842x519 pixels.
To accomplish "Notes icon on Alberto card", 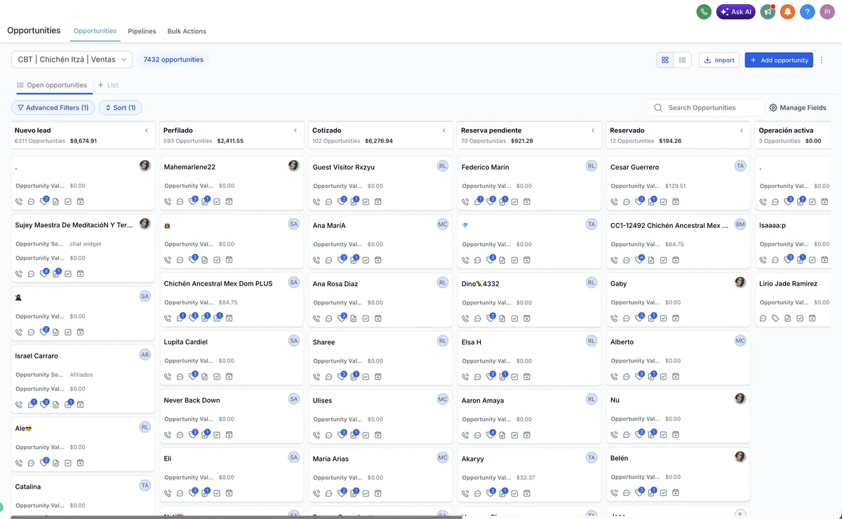I will click(x=651, y=376).
